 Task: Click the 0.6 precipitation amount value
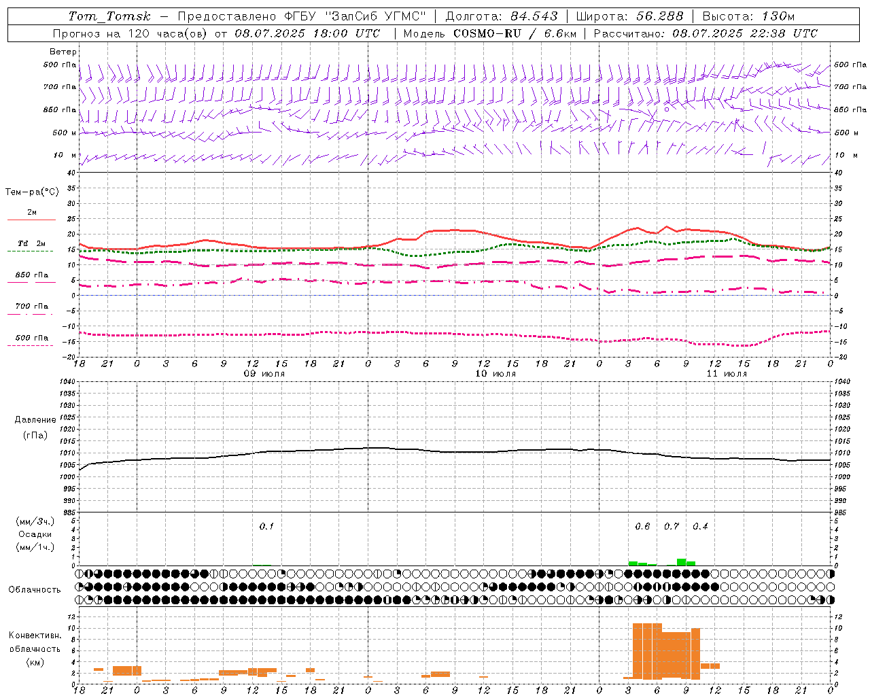(642, 527)
